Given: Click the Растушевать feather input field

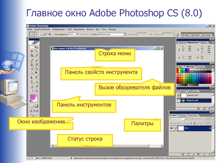Looking at the screenshot, I should (72, 34).
